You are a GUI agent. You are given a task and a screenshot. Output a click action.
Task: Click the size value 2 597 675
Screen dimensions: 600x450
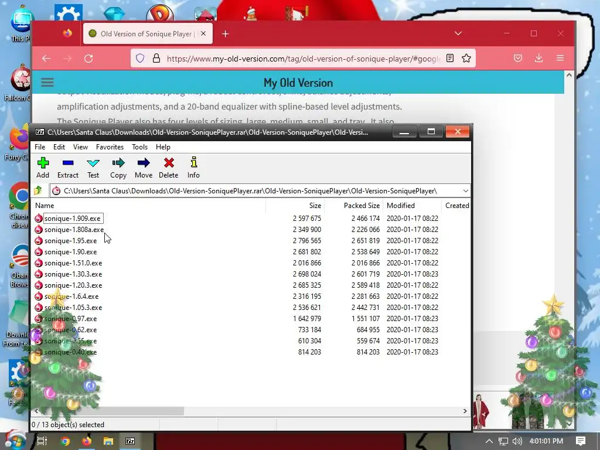click(x=307, y=219)
